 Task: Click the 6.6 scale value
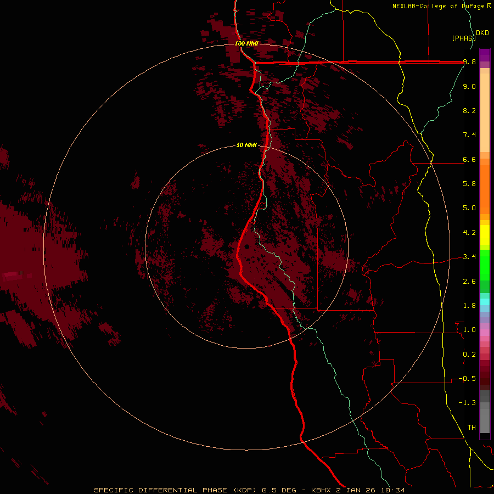(x=469, y=159)
